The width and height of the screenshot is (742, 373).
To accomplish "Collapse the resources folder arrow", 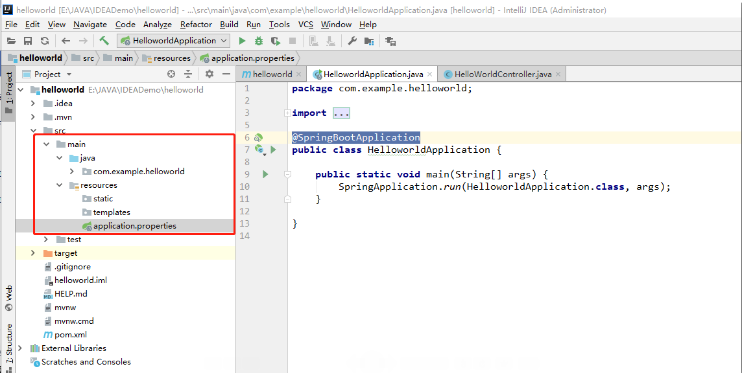I will point(59,185).
